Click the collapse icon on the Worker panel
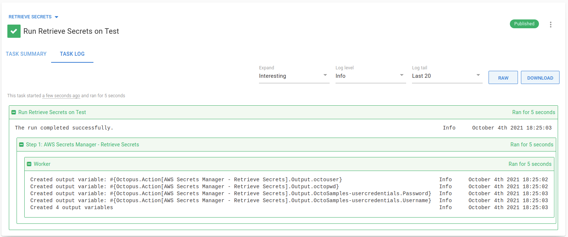This screenshot has width=568, height=237. [29, 164]
